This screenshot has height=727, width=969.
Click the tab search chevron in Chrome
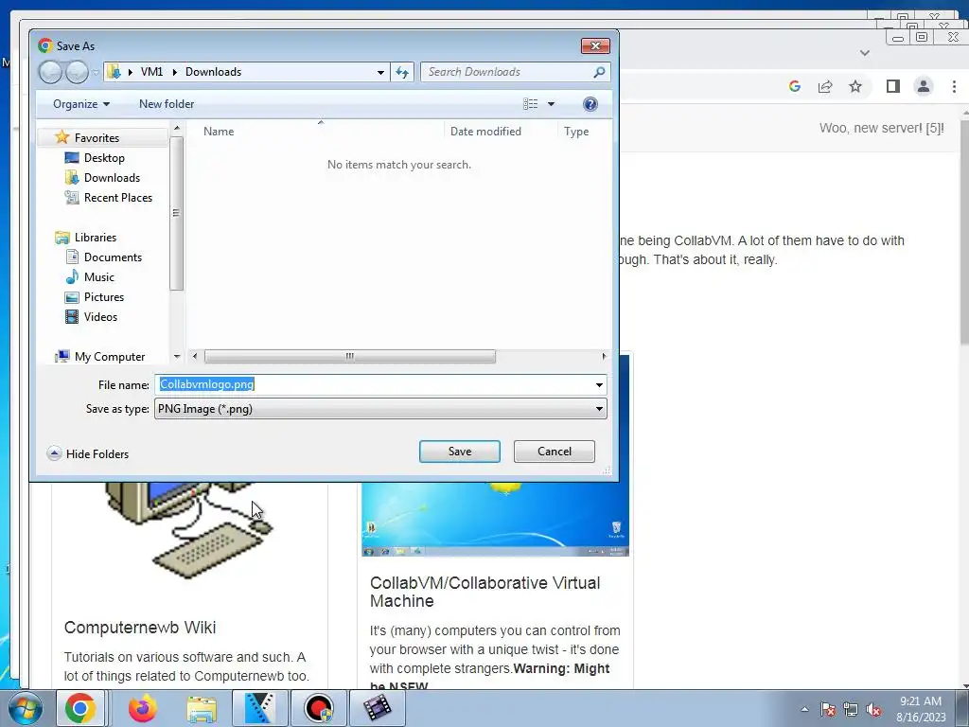pyautogui.click(x=865, y=53)
